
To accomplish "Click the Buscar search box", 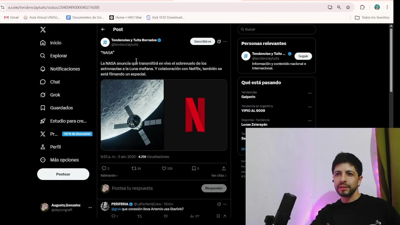I will point(277,29).
